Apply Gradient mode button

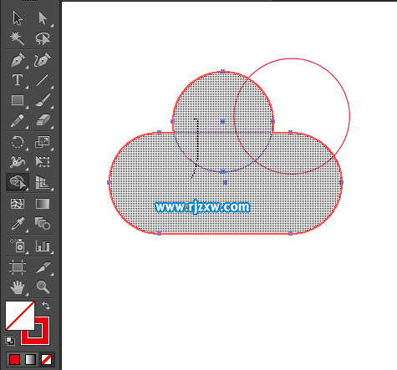pos(30,359)
